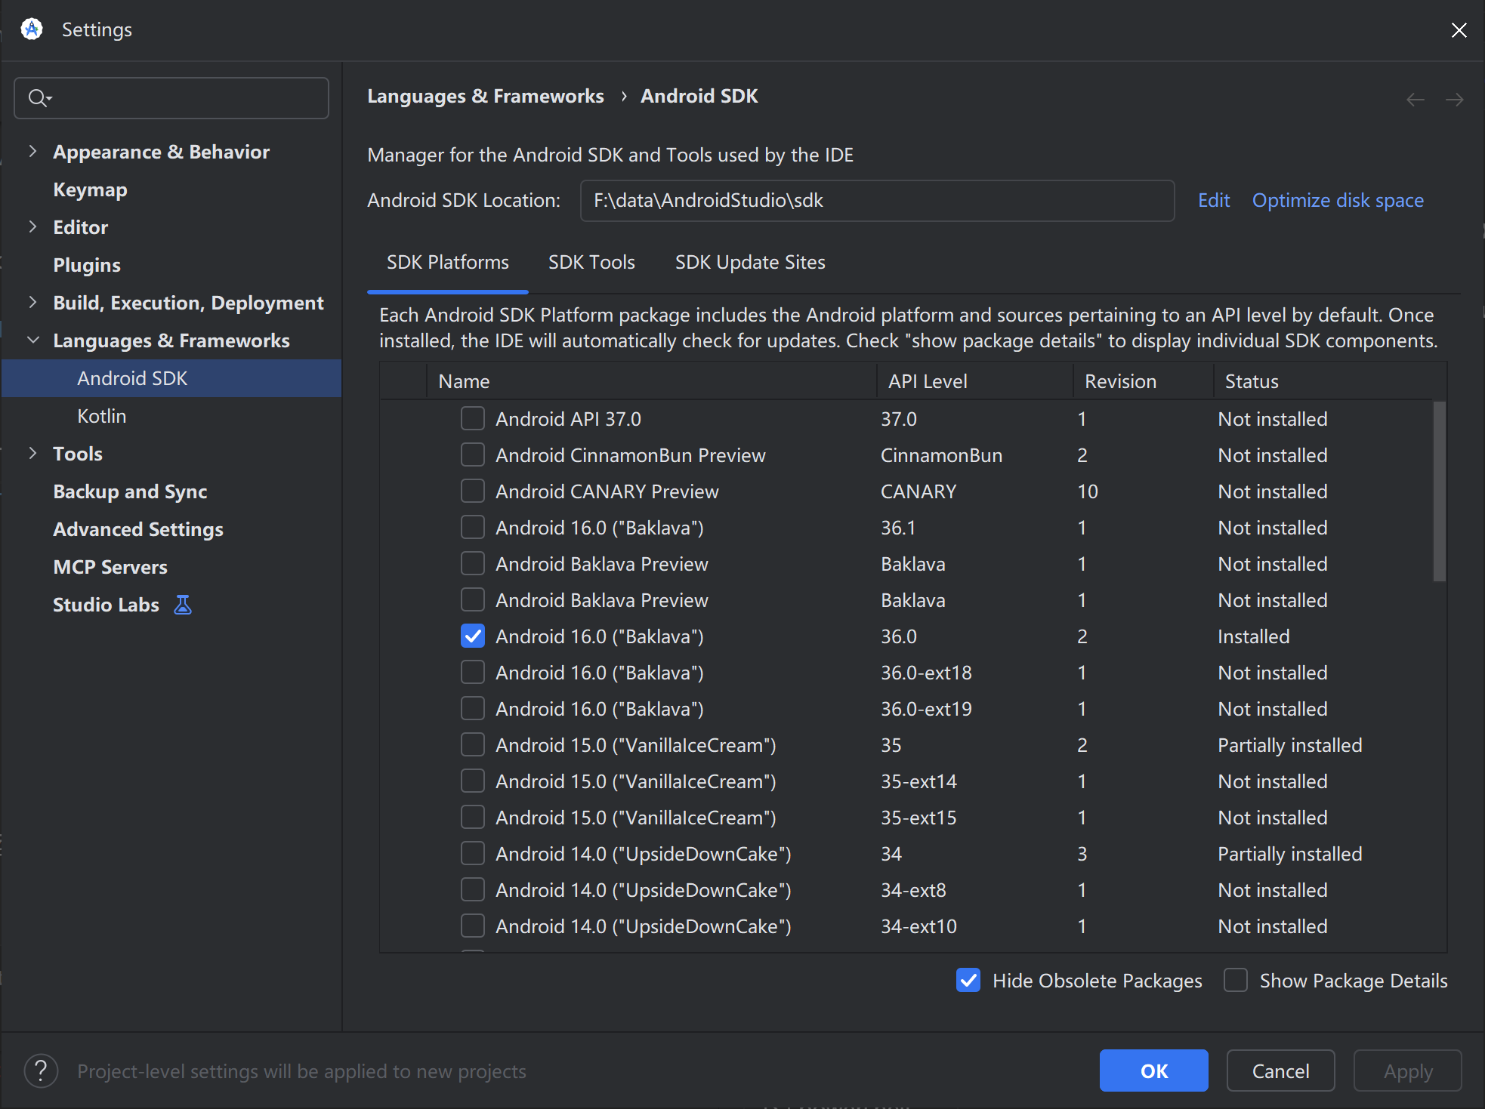This screenshot has height=1109, width=1485.
Task: Click the OK button
Action: [1154, 1070]
